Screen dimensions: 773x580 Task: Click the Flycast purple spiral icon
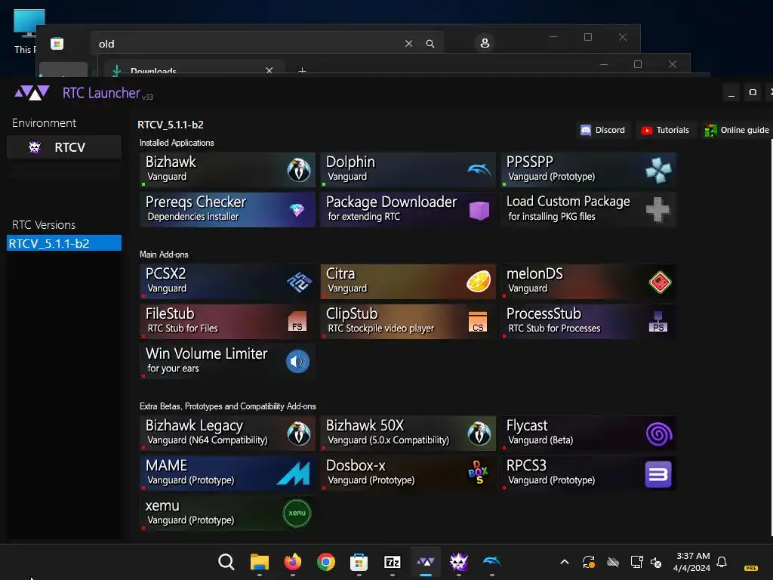[659, 434]
